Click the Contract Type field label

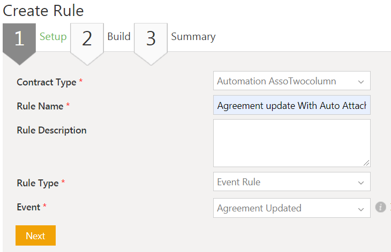click(x=46, y=82)
